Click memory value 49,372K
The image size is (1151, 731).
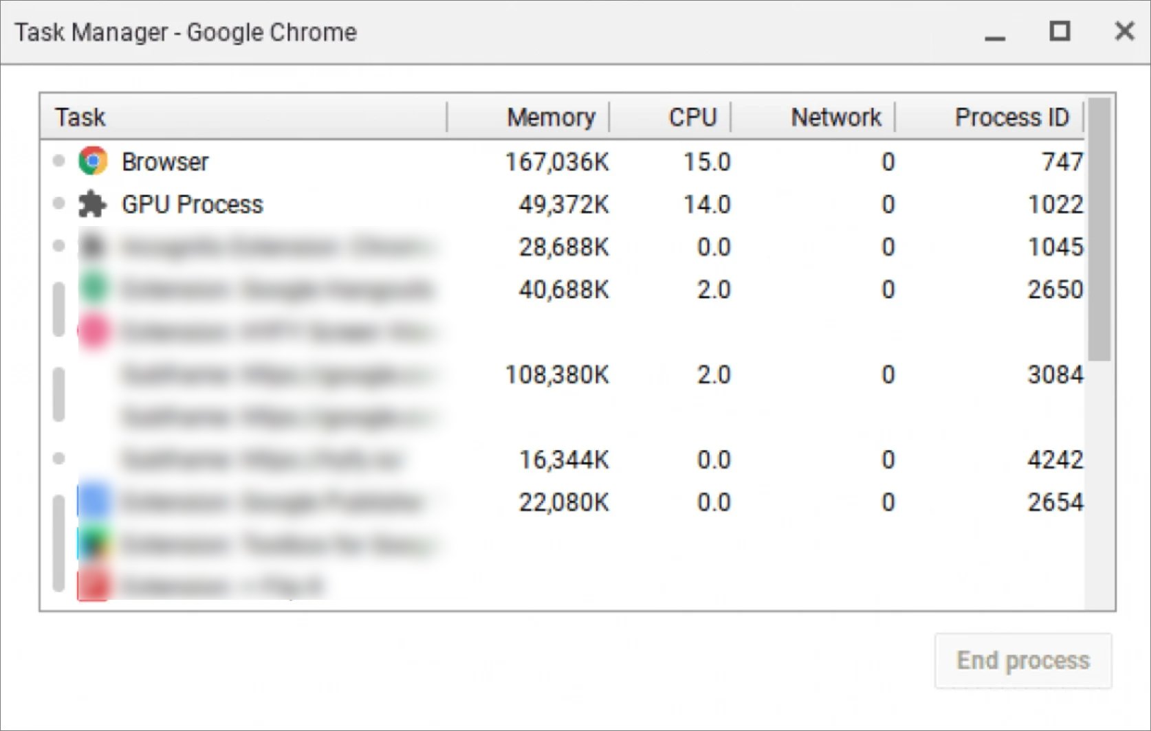(564, 205)
